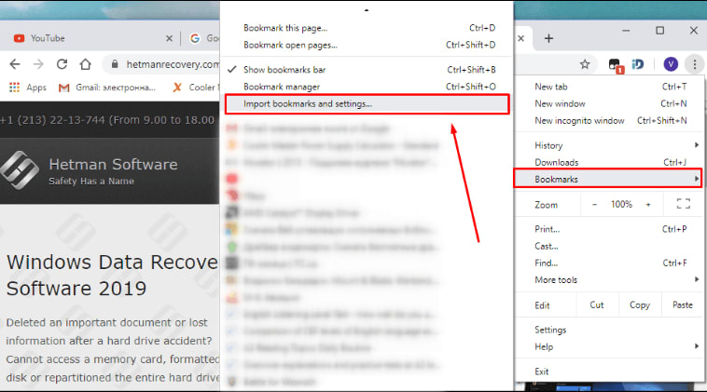
Task: Click Paste in the Edit row
Action: coord(682,305)
